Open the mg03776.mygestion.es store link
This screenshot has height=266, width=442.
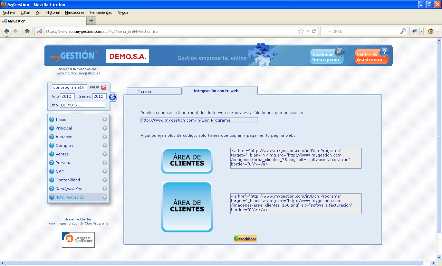tap(78, 73)
